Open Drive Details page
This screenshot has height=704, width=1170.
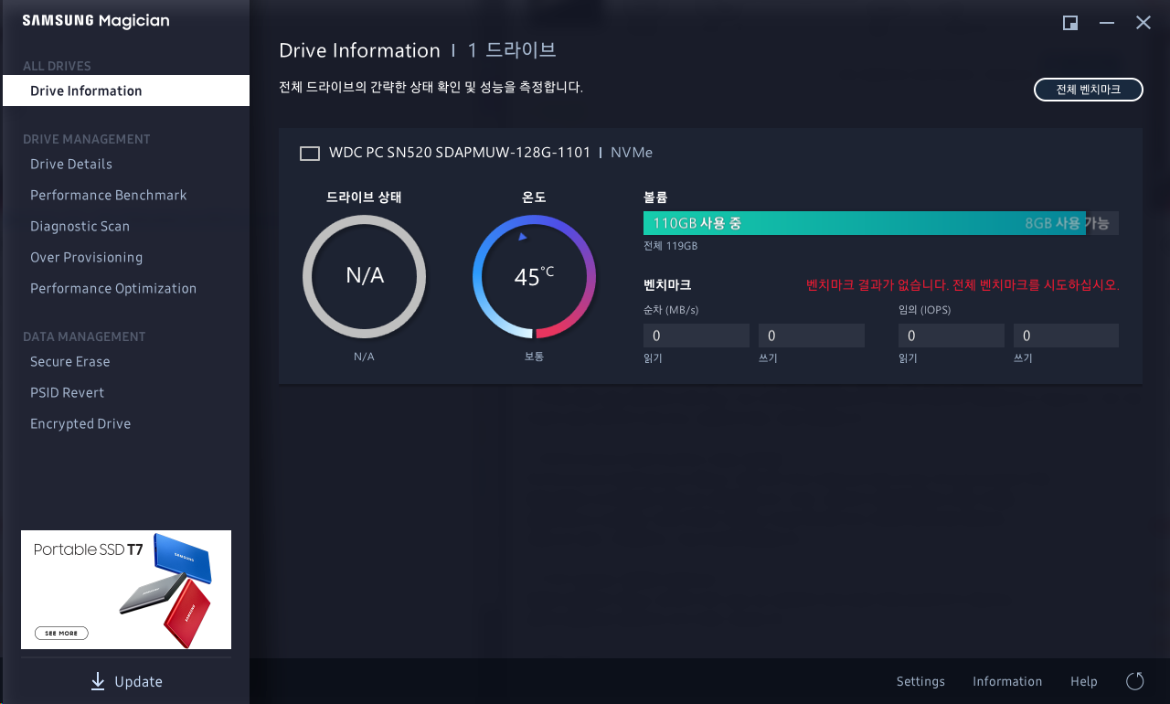click(71, 164)
